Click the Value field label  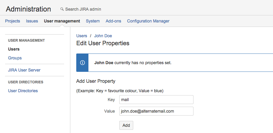tap(109, 111)
